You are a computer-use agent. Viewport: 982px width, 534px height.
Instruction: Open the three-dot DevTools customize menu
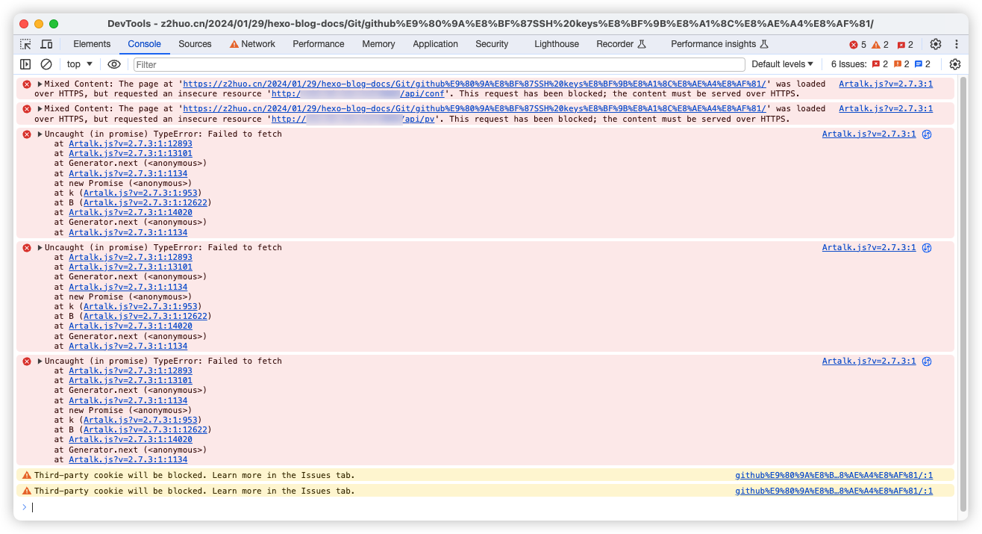tap(956, 44)
